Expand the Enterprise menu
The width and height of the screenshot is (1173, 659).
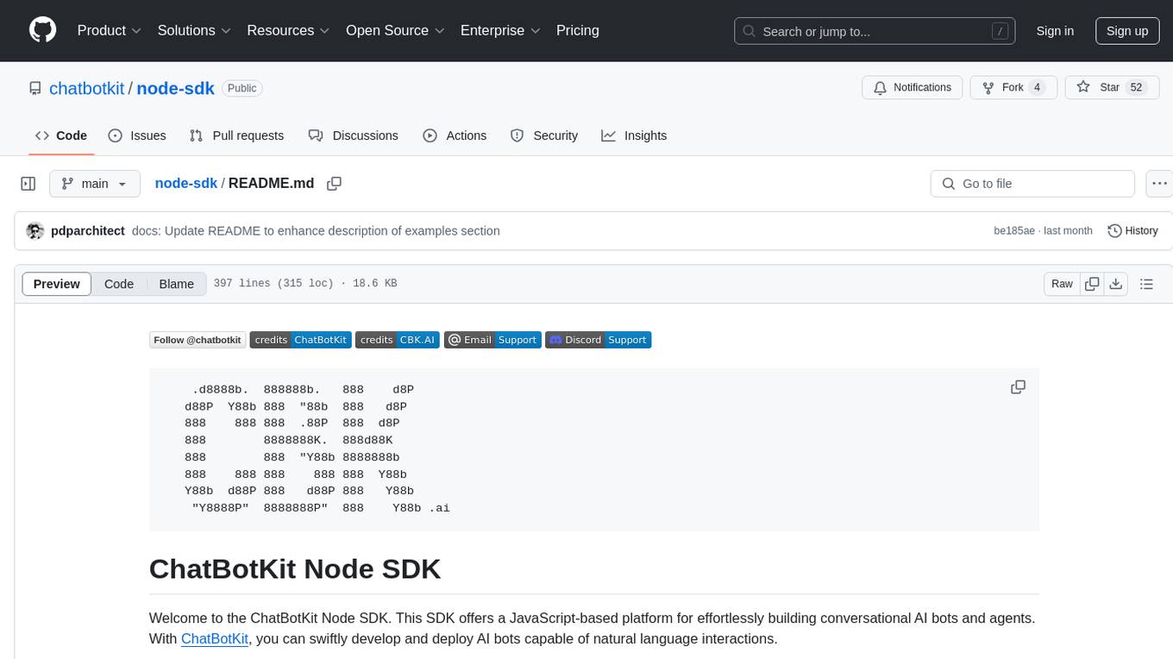tap(500, 30)
